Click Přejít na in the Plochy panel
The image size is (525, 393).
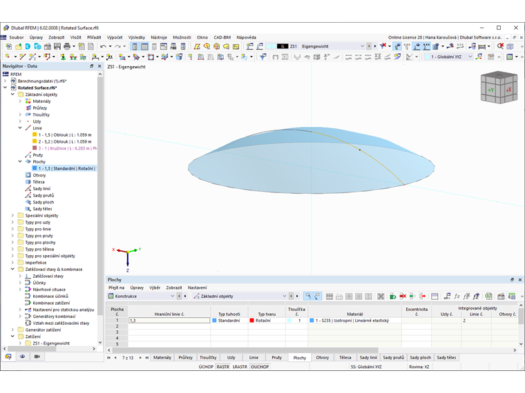[116, 288]
